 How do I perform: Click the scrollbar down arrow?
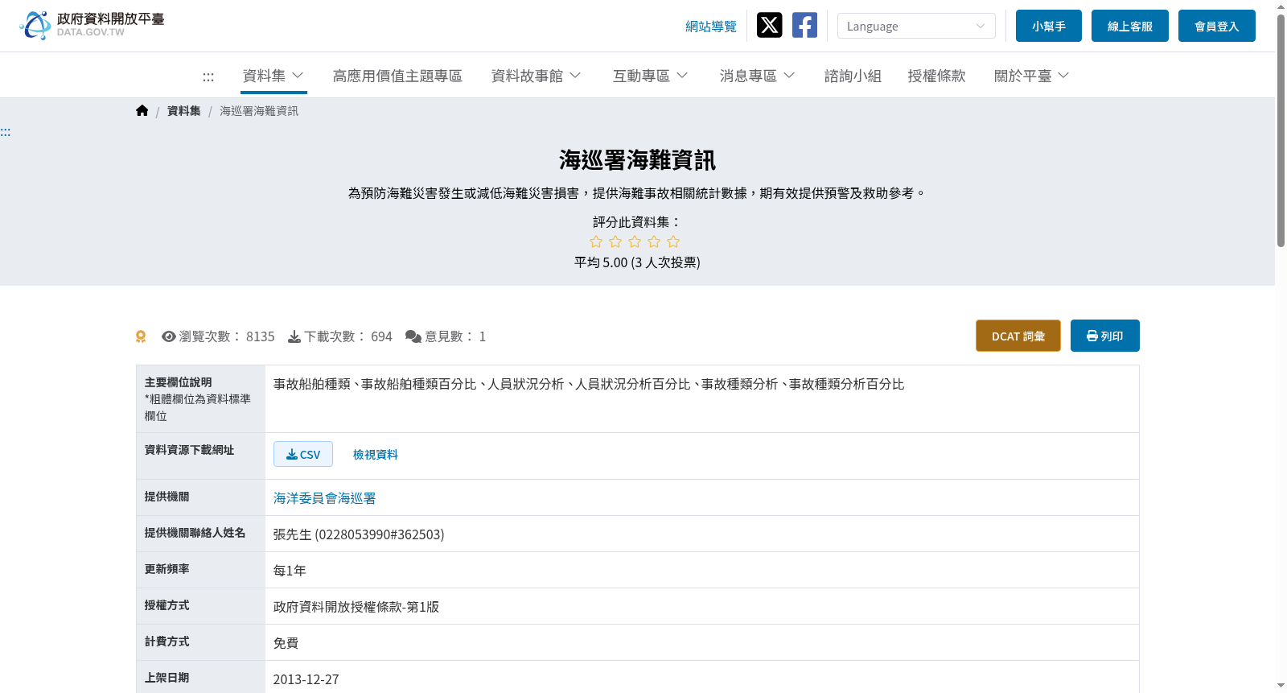(x=1281, y=686)
